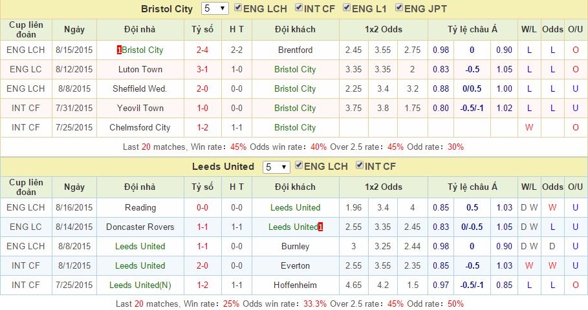Open Leeds United match count dropdown
The image size is (588, 310).
(276, 167)
